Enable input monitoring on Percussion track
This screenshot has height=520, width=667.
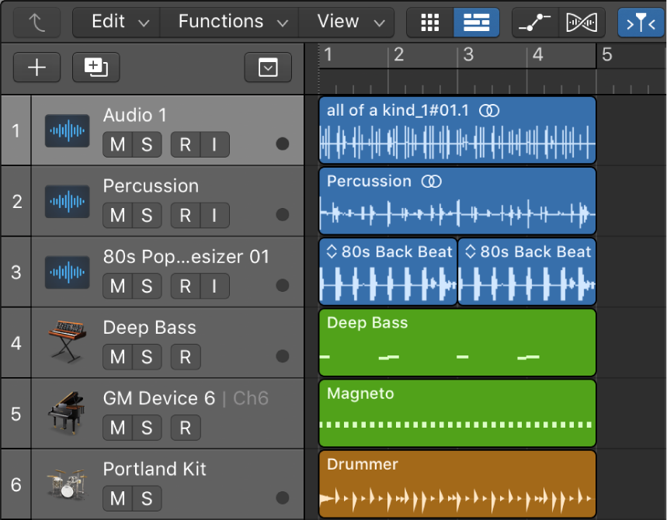pyautogui.click(x=214, y=215)
